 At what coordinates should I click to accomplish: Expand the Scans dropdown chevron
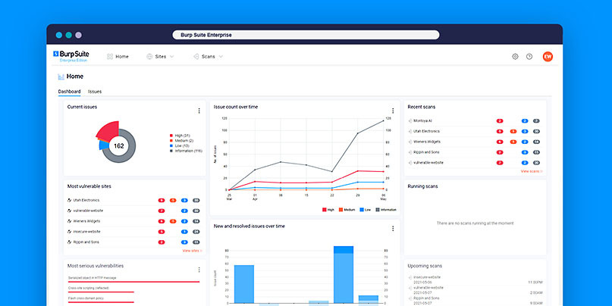click(x=221, y=57)
